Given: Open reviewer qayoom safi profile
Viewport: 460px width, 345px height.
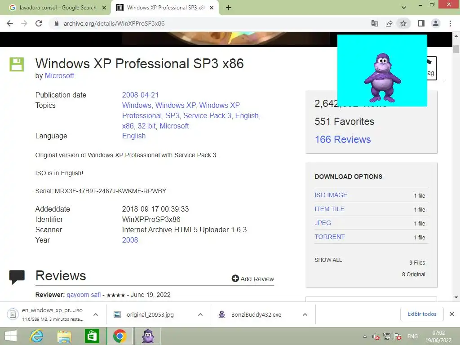Looking at the screenshot, I should [x=84, y=295].
